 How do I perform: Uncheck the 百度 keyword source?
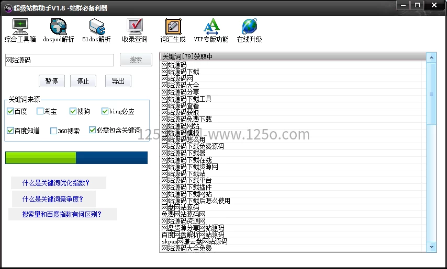10,111
